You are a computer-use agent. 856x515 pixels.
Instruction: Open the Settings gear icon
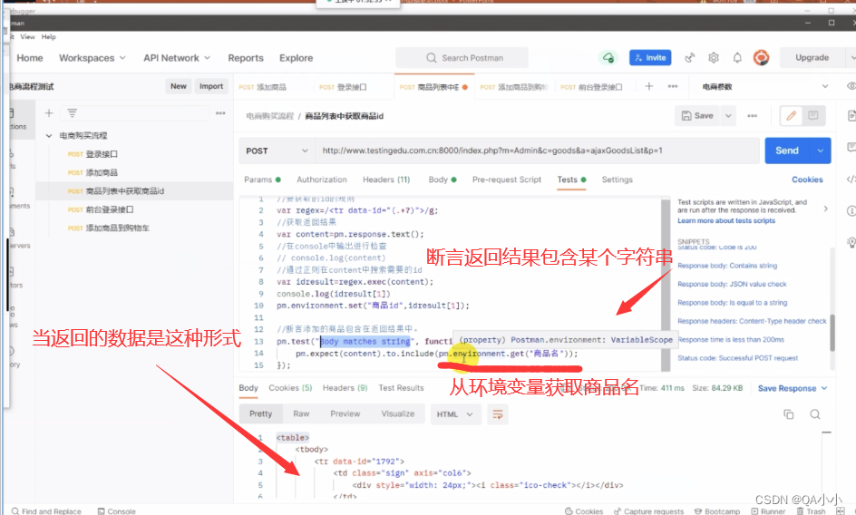[714, 57]
